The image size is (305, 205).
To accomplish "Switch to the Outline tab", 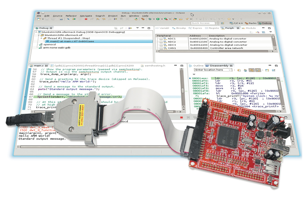I will (x=196, y=66).
